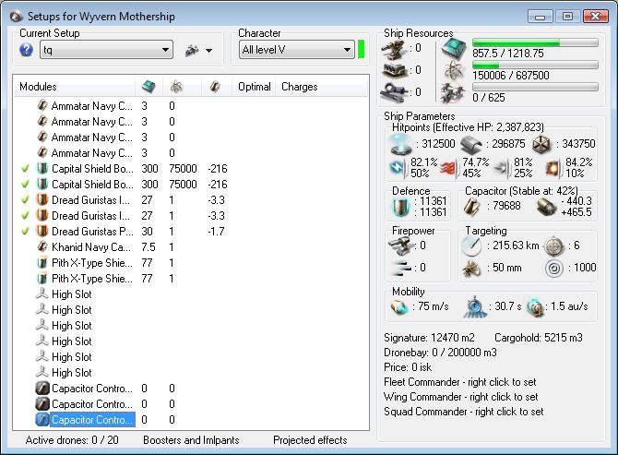
Task: Click Fleet Commander - right click to set
Action: [460, 382]
